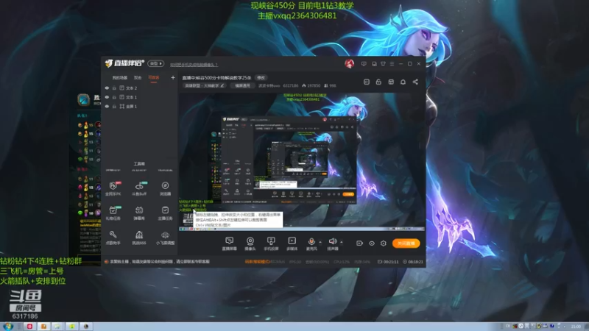Expand the speaker volume arrow
Viewport: 589px width, 331px height.
coord(341,242)
